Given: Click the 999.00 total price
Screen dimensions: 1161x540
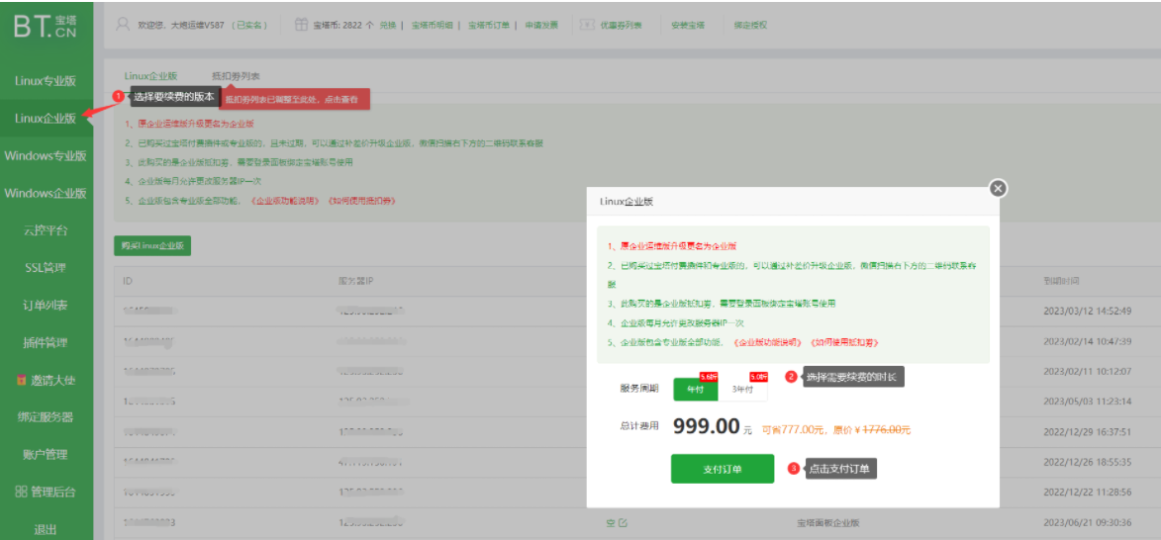Looking at the screenshot, I should pyautogui.click(x=707, y=426).
